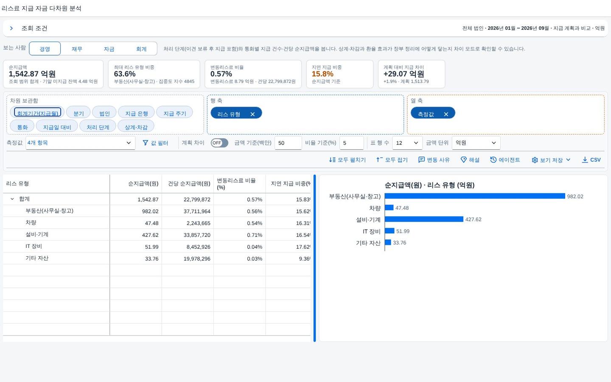Open the 해설 insights icon

pos(463,160)
